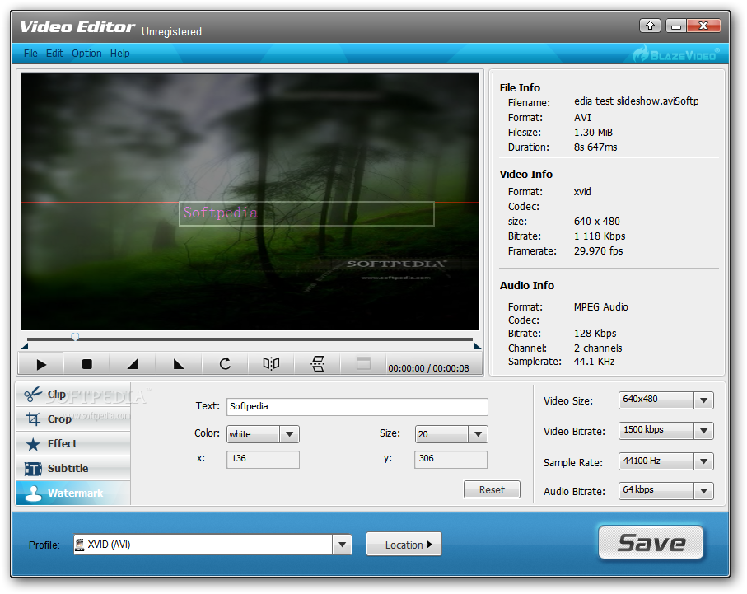Viewport: 747px width, 594px height.
Task: Click the XVID (AVI) profile field
Action: [203, 545]
